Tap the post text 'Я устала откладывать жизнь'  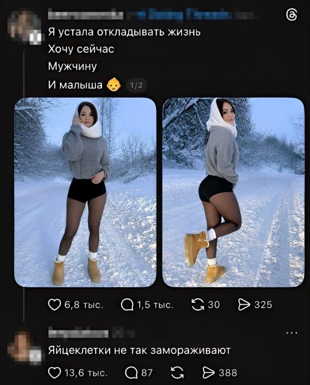tap(124, 32)
